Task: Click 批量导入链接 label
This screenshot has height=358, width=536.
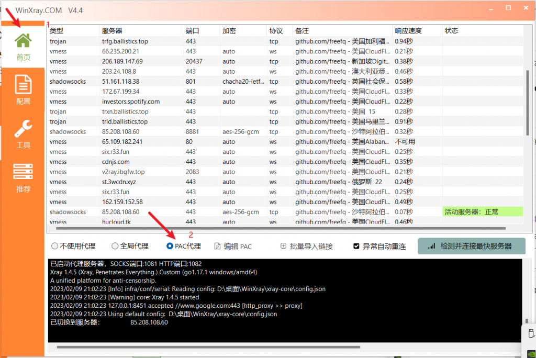Action: pyautogui.click(x=311, y=246)
